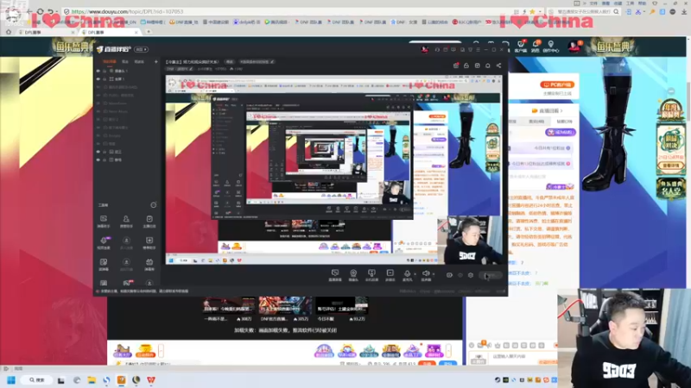Open 消息 messages in Douyu header
The width and height of the screenshot is (691, 388).
point(536,47)
